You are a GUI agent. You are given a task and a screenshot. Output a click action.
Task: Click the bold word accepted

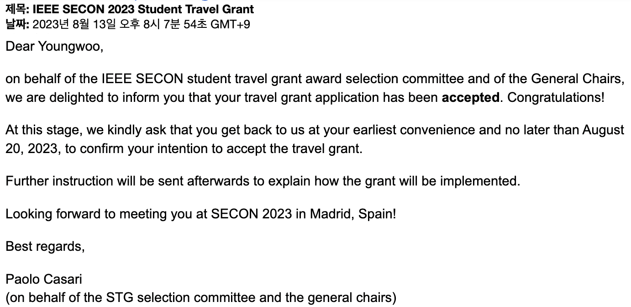[x=471, y=97]
